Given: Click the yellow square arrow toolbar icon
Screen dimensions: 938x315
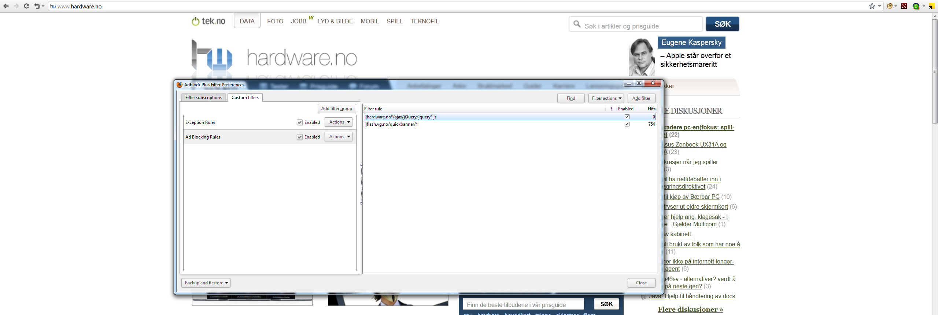Looking at the screenshot, I should click(x=932, y=6).
